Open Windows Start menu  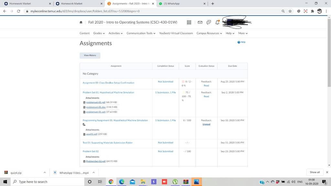[x=5, y=181]
